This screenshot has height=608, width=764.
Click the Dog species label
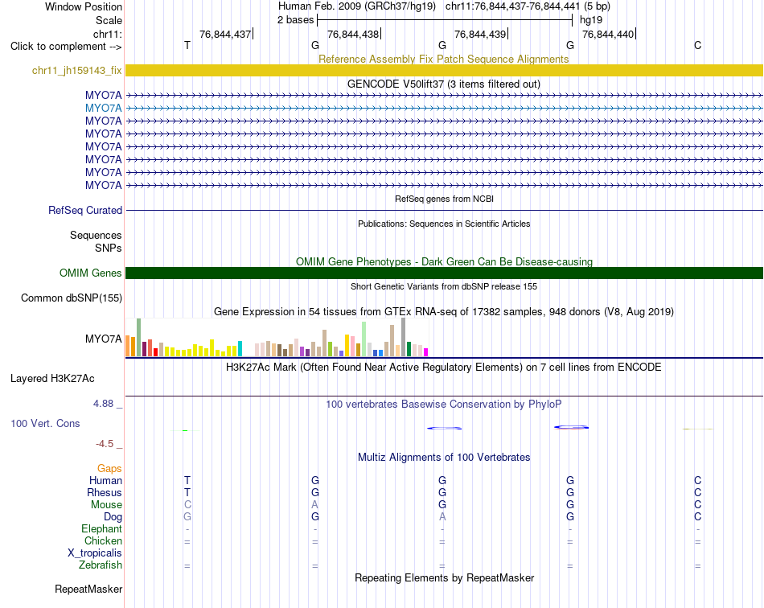coord(113,516)
